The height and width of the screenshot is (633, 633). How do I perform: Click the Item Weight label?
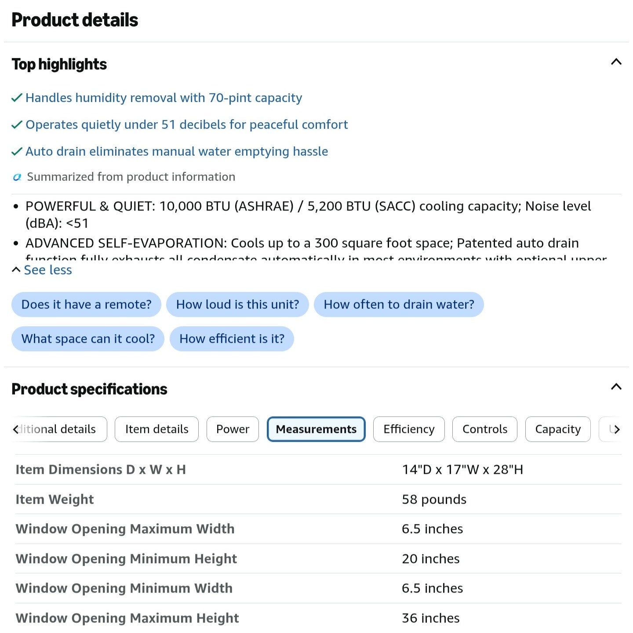pyautogui.click(x=55, y=499)
